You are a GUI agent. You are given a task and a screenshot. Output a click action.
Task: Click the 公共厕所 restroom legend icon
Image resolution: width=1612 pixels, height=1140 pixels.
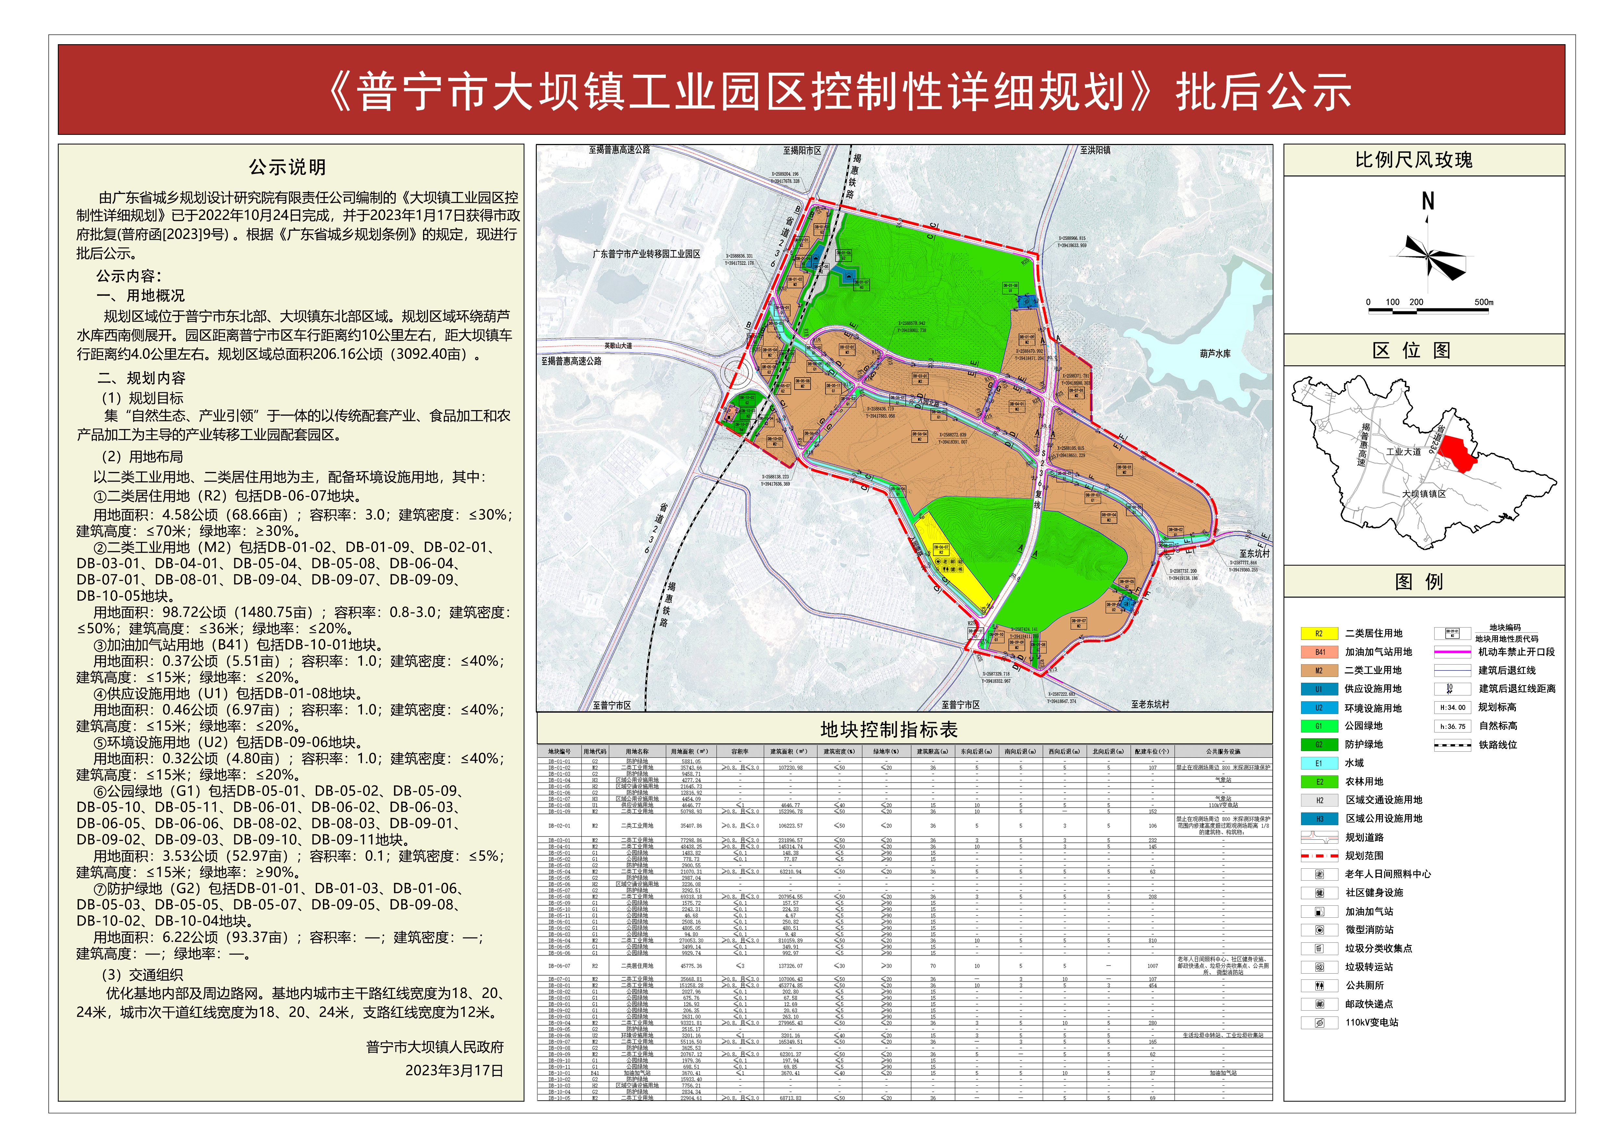(x=1319, y=986)
